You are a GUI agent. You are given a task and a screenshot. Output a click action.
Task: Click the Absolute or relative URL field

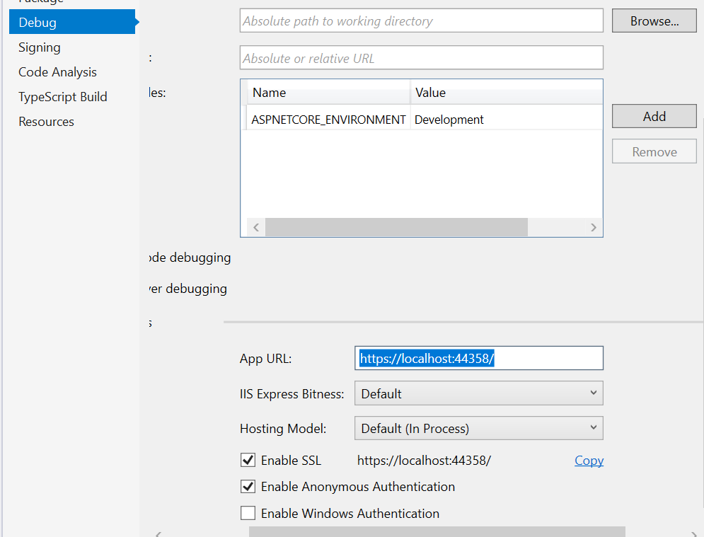coord(422,58)
